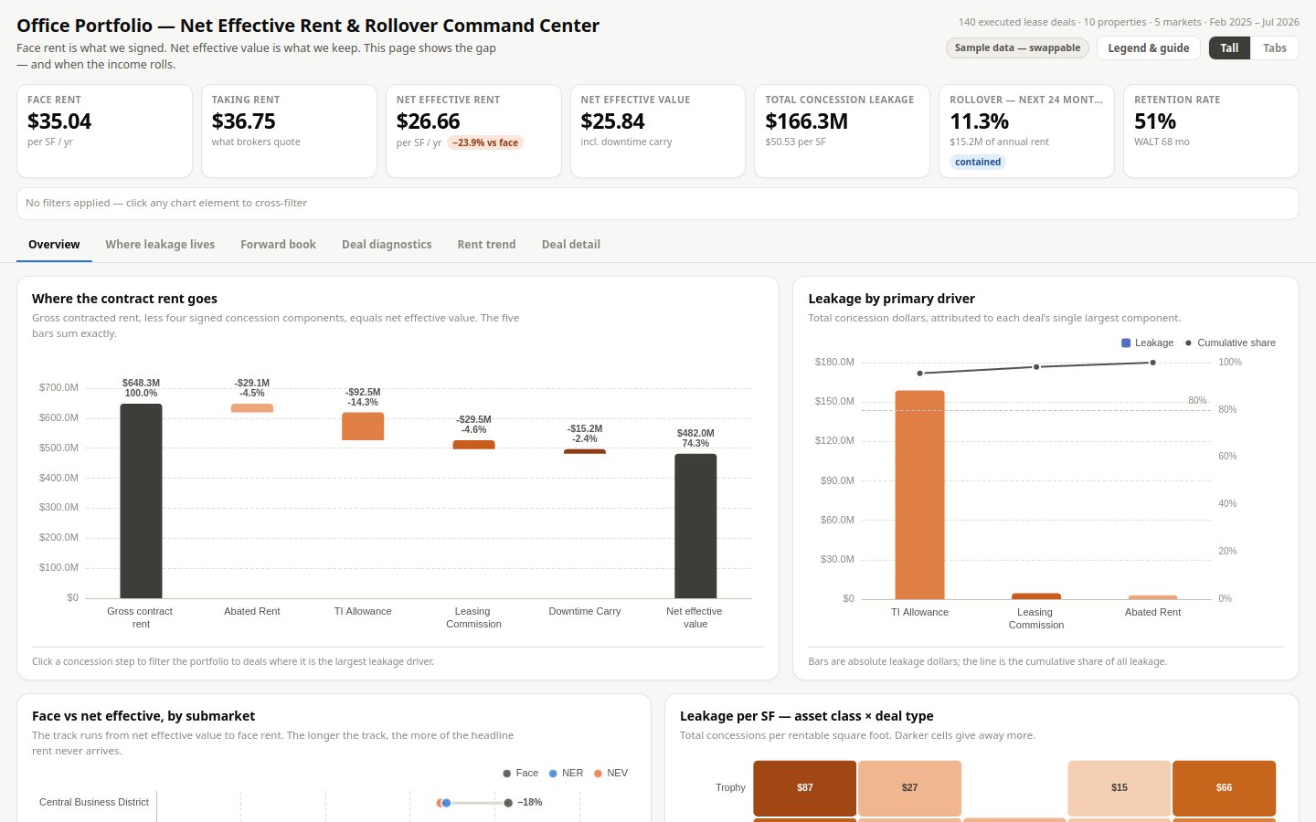1316x822 pixels.
Task: Click the $648.3M 100.0% bar label
Action: click(141, 388)
